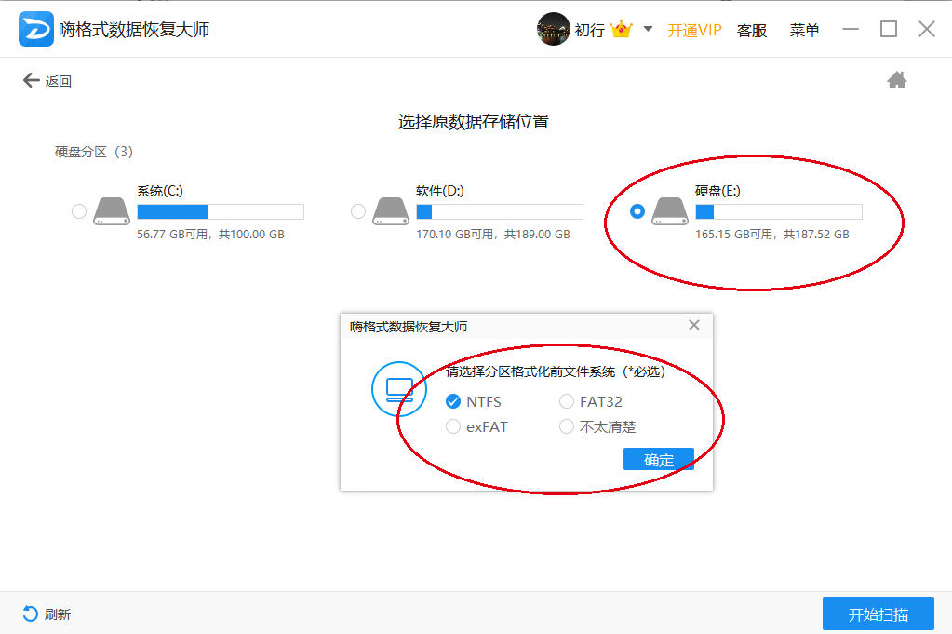
Task: Maximize the application window
Action: click(889, 29)
